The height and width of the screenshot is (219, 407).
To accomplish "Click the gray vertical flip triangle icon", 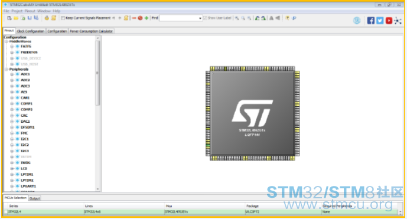I will coord(271,18).
